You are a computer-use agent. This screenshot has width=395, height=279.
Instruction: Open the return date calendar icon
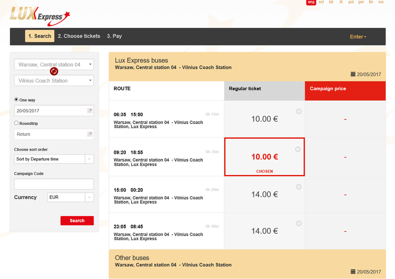pyautogui.click(x=90, y=134)
